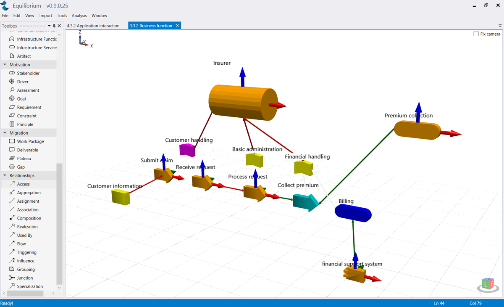504x307 pixels.
Task: Click the toolbox vertical scrollbar
Action: (59, 223)
